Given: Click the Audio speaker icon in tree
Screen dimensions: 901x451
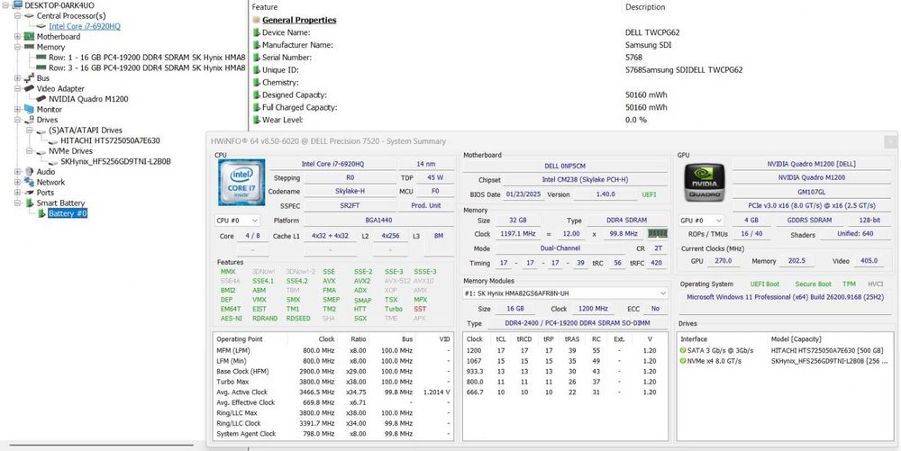Looking at the screenshot, I should (x=30, y=172).
